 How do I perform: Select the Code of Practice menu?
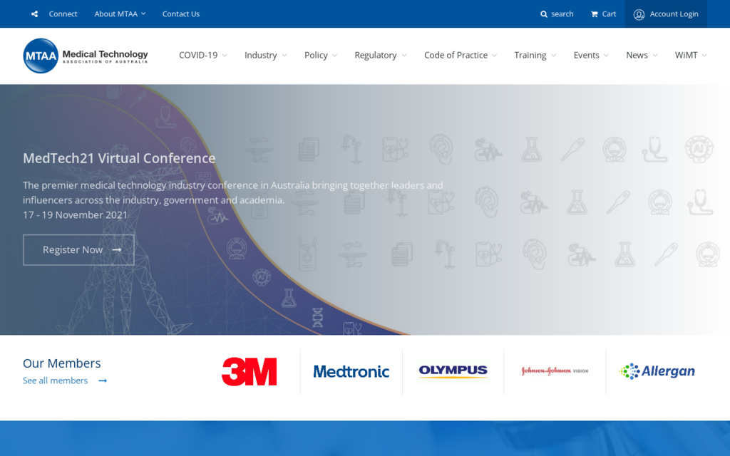click(456, 55)
